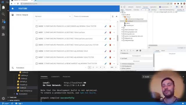The width and height of the screenshot is (186, 105).
Task: Open the VS Code Search panel
Action: pyautogui.click(x=3, y=14)
